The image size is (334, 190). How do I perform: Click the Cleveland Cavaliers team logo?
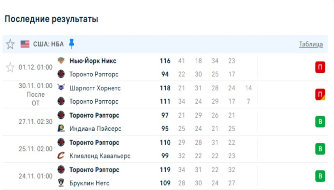click(x=61, y=156)
